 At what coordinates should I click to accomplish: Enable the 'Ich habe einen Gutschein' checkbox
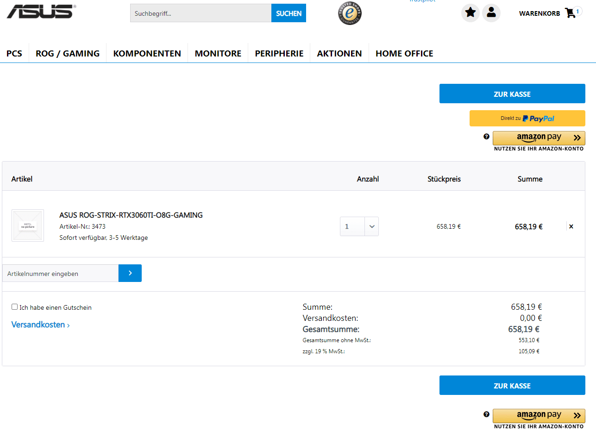click(x=15, y=307)
